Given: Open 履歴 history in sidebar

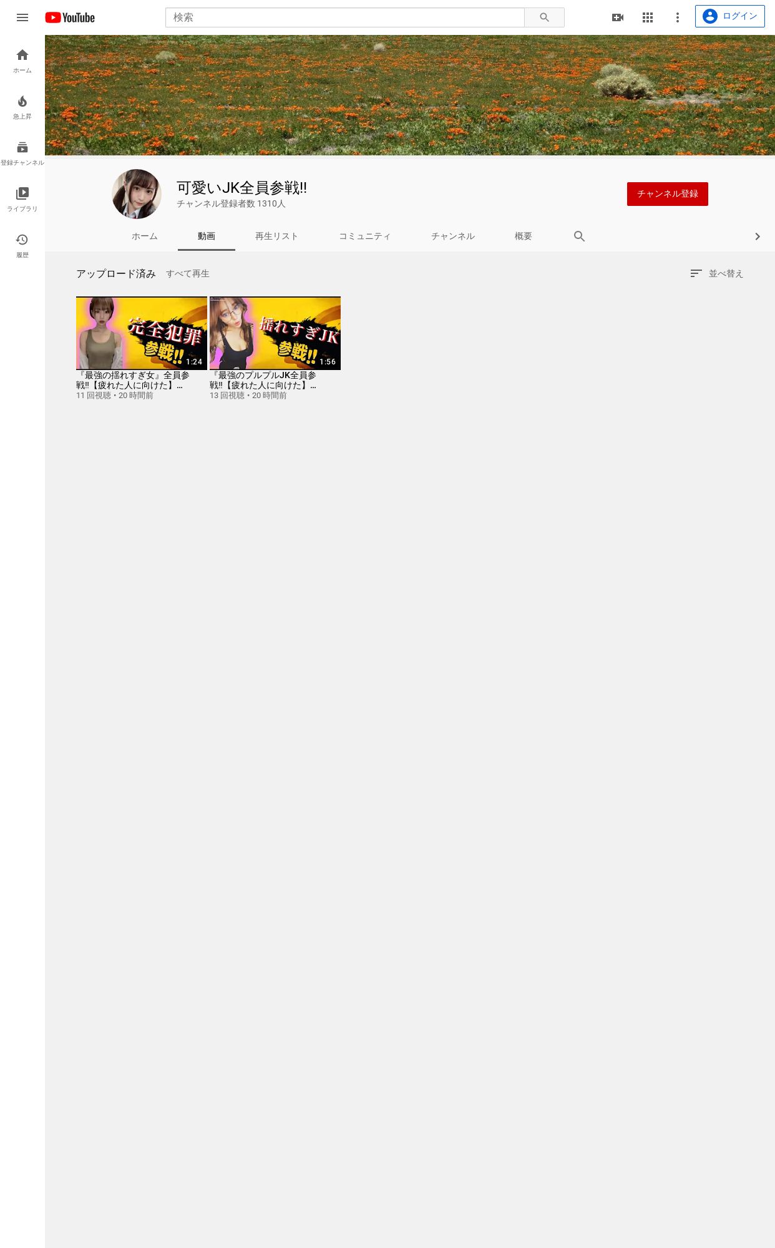Looking at the screenshot, I should click(22, 246).
